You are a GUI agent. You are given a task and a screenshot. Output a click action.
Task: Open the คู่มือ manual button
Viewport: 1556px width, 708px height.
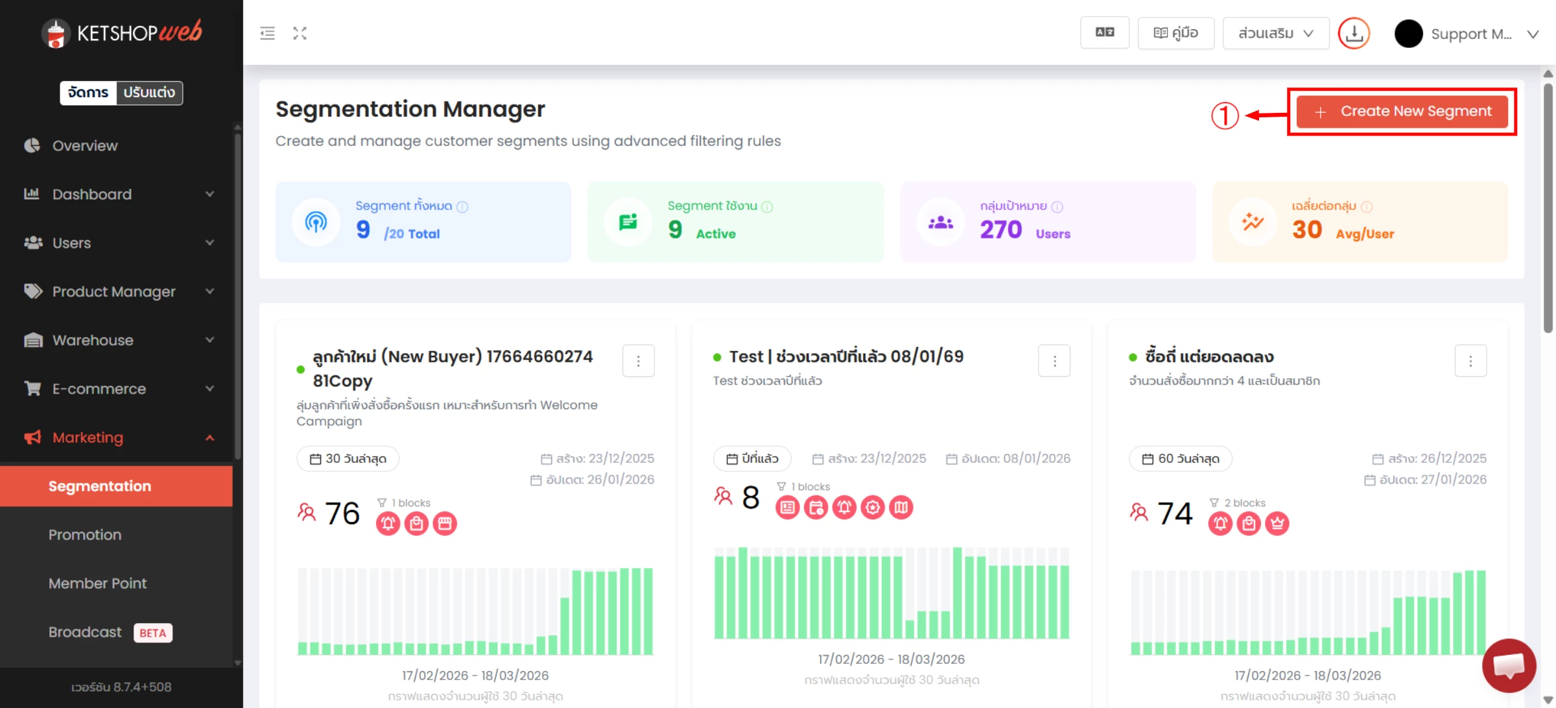click(x=1175, y=33)
